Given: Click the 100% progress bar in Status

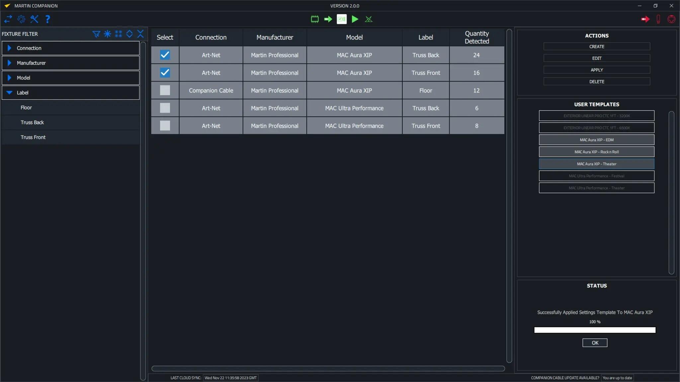Looking at the screenshot, I should pos(595,330).
